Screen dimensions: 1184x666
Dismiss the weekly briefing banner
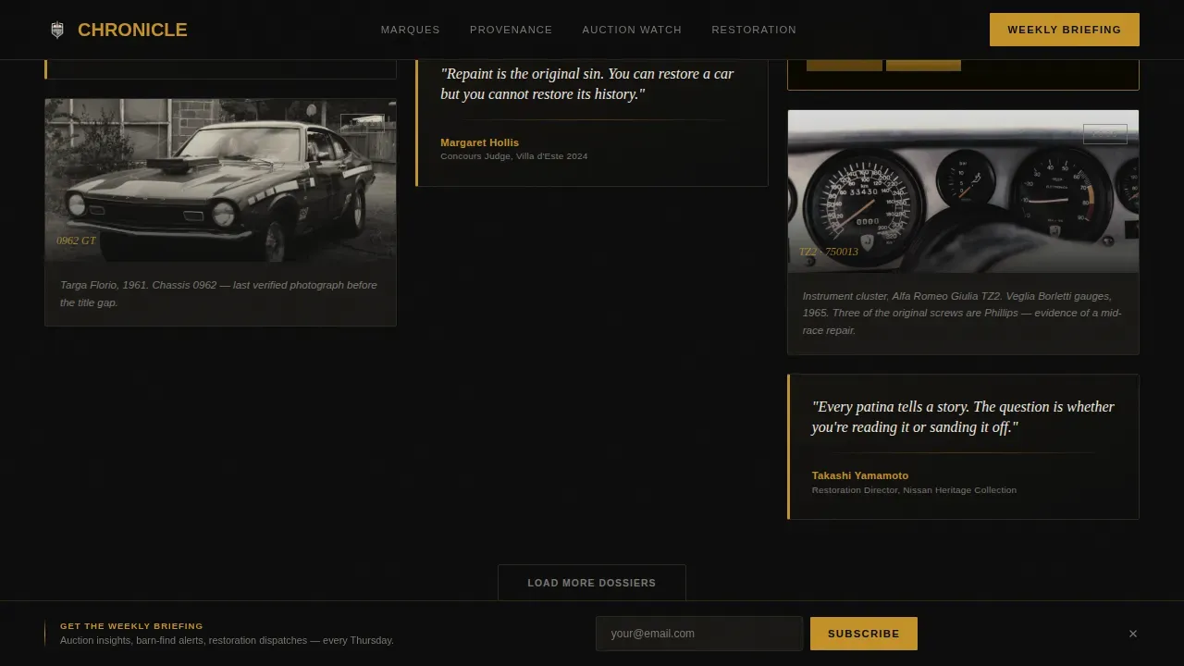[x=1133, y=634]
